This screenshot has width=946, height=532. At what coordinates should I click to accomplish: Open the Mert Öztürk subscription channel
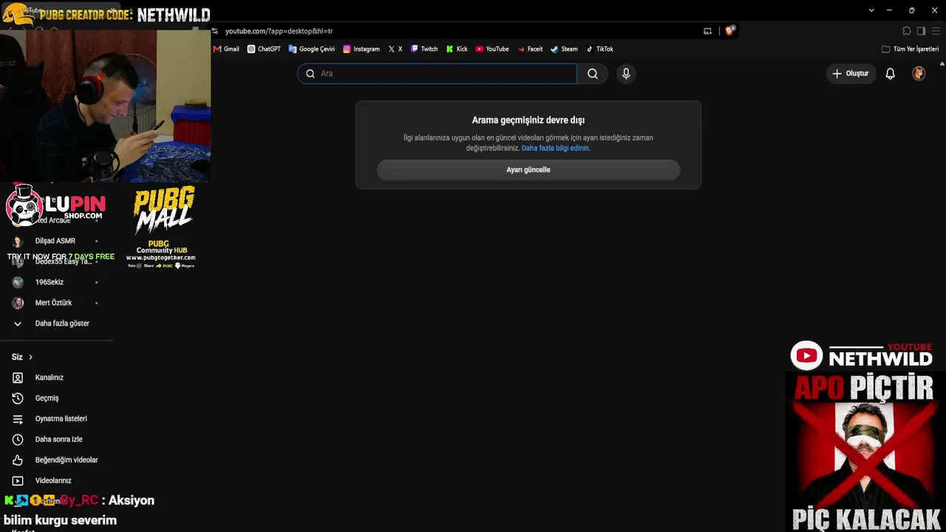pyautogui.click(x=57, y=303)
